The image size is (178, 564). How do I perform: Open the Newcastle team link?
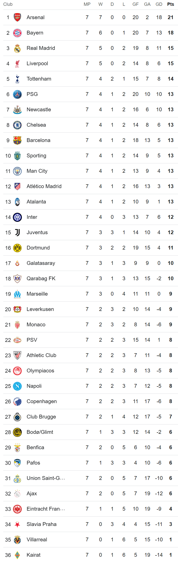39,110
